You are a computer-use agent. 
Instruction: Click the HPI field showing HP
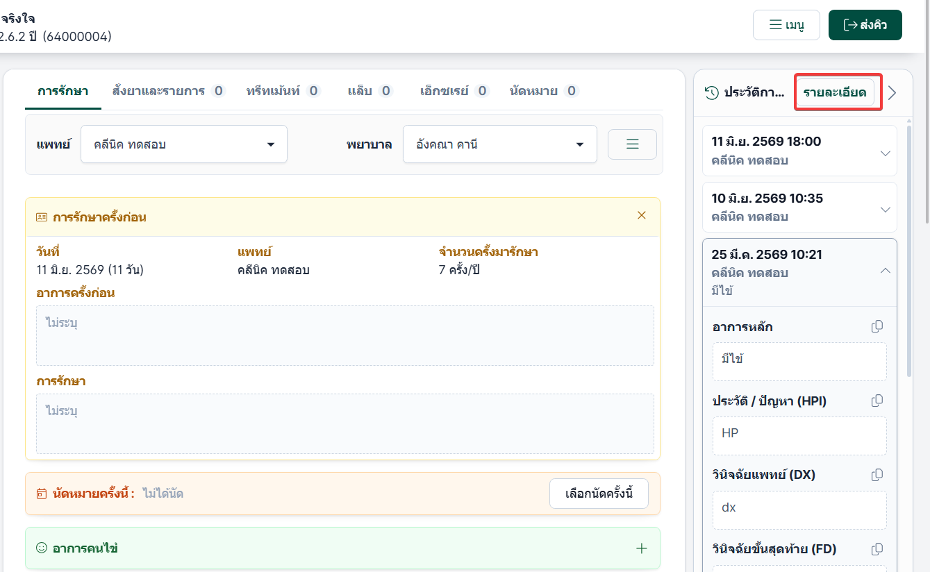coord(799,435)
